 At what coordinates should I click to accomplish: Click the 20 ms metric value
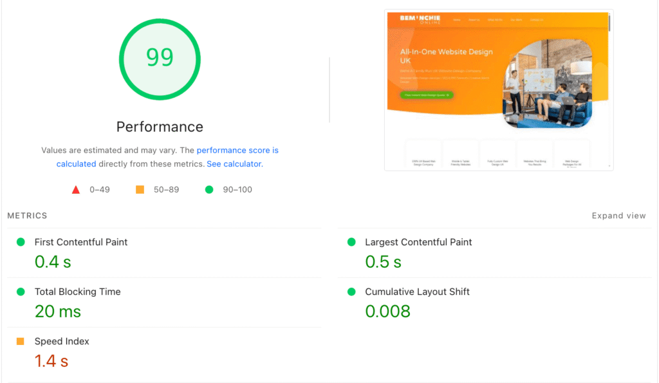click(57, 312)
